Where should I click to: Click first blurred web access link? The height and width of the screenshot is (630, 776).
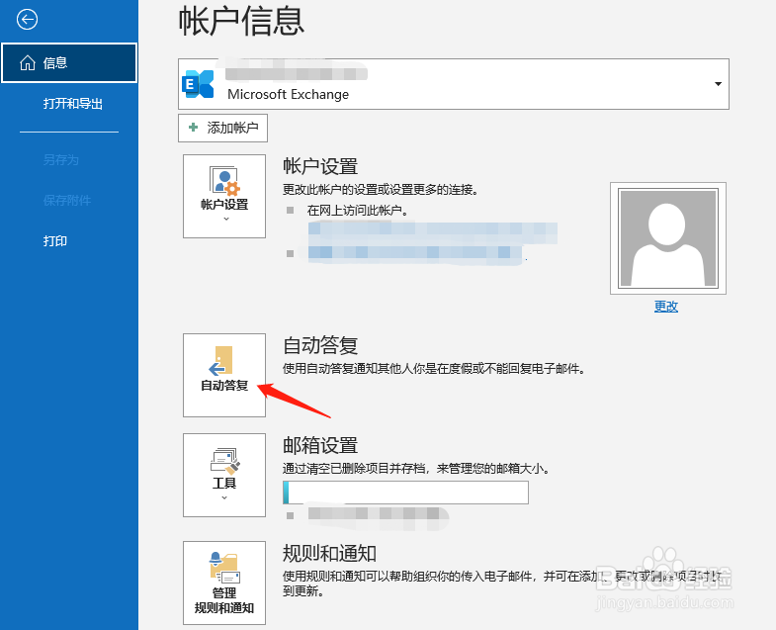(433, 232)
